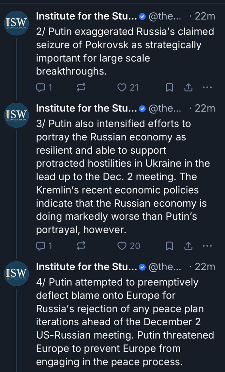
Task: Share the Pokrovsk seizure tweet
Action: 188,87
